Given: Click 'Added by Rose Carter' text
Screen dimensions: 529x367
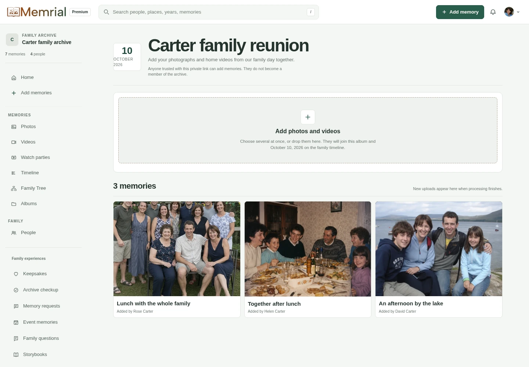Looking at the screenshot, I should coord(135,311).
